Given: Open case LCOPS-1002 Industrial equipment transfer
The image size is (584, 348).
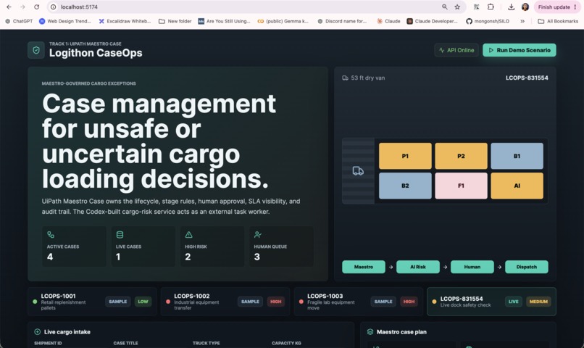Looking at the screenshot, I should (225, 302).
